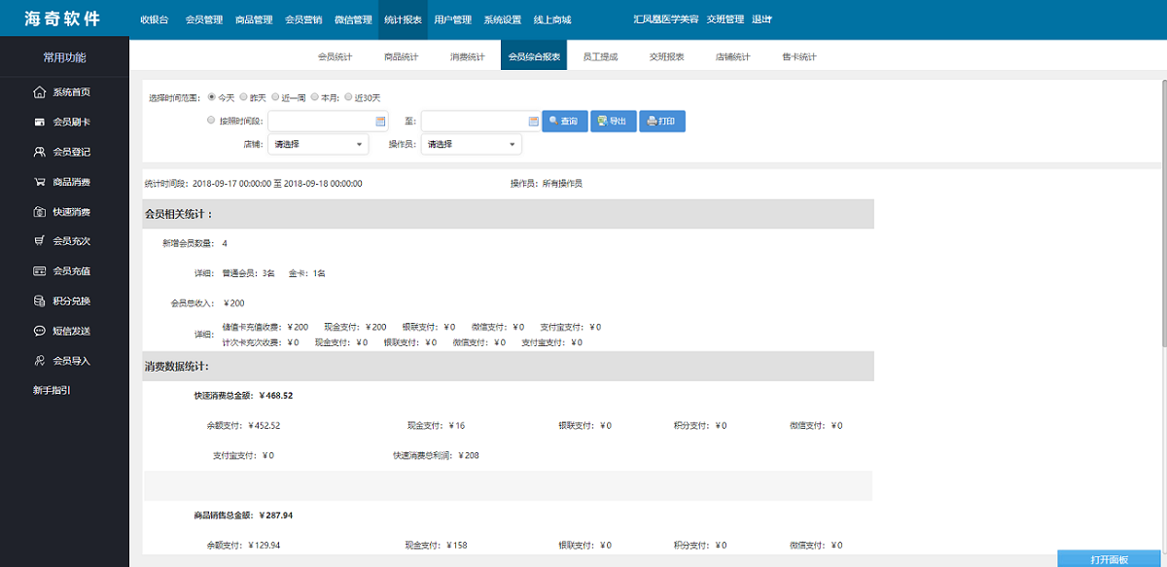Image resolution: width=1167 pixels, height=567 pixels.
Task: Click the 会员刷卡 card icon
Action: [x=39, y=123]
